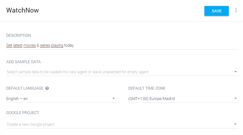
Task: Click the GOOGLE PROJECT label
Action: click(23, 113)
